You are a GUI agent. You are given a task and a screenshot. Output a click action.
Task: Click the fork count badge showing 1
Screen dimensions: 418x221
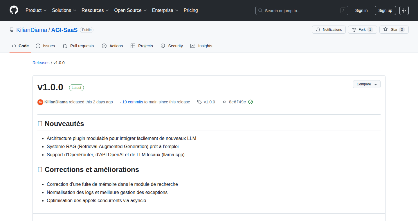(x=370, y=30)
